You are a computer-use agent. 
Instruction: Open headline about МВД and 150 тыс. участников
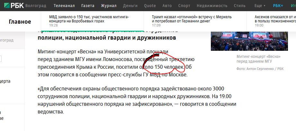[x=89, y=19]
